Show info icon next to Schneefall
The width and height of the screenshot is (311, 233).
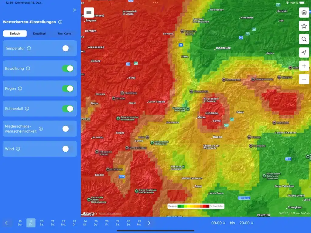[x=27, y=109]
